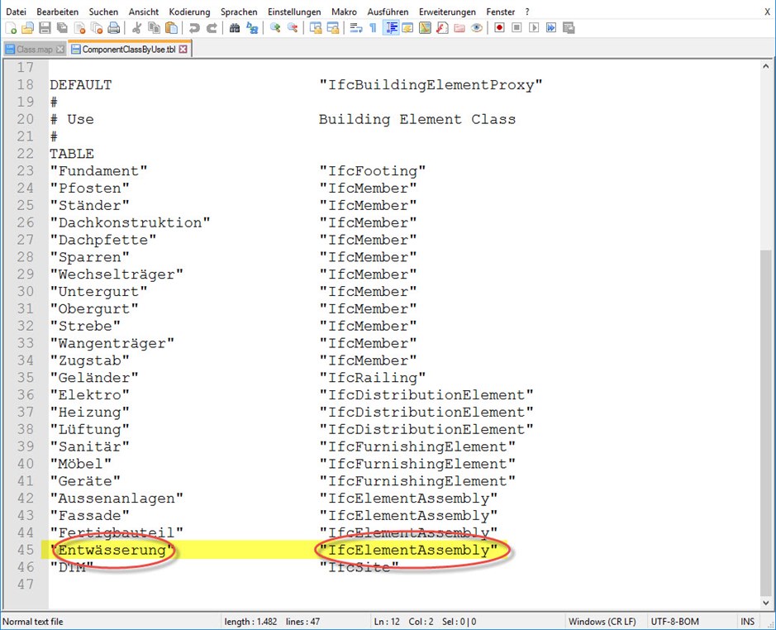Play back the recorded macro
The image size is (776, 630).
(534, 28)
